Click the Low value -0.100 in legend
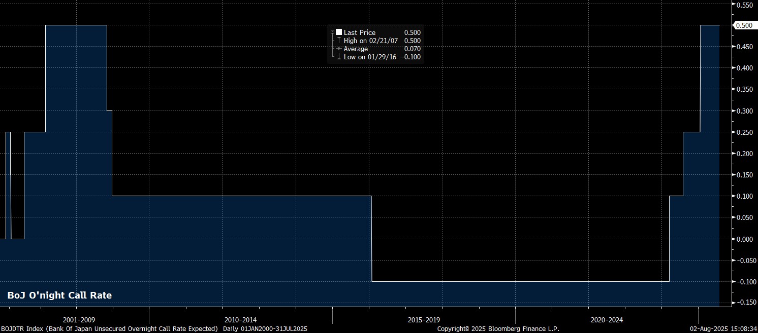Screen dimensions: 758x333 [410, 57]
